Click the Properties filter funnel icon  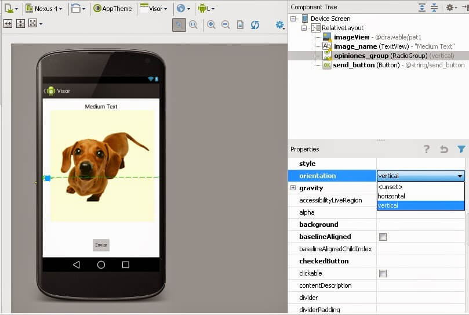click(x=461, y=149)
